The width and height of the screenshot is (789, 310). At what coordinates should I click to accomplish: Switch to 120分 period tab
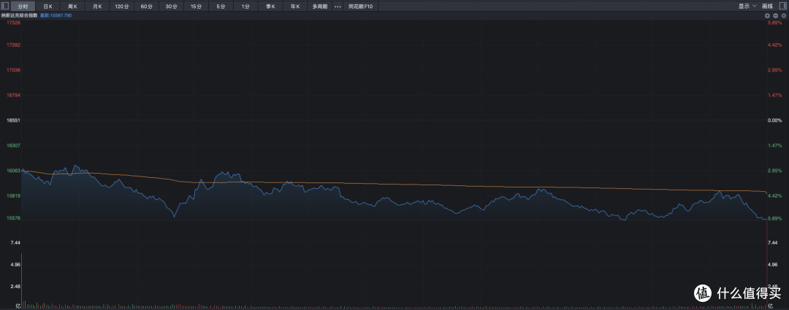(x=122, y=7)
